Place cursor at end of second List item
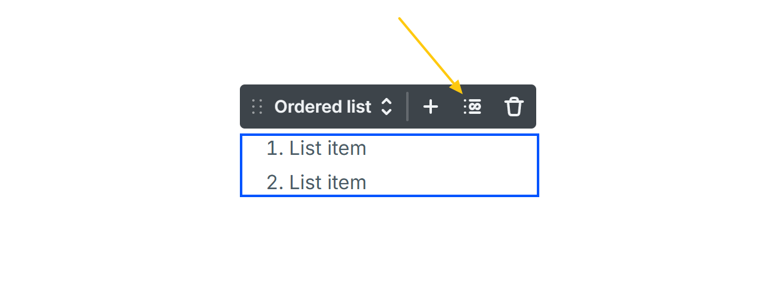The width and height of the screenshot is (781, 292). (x=366, y=182)
